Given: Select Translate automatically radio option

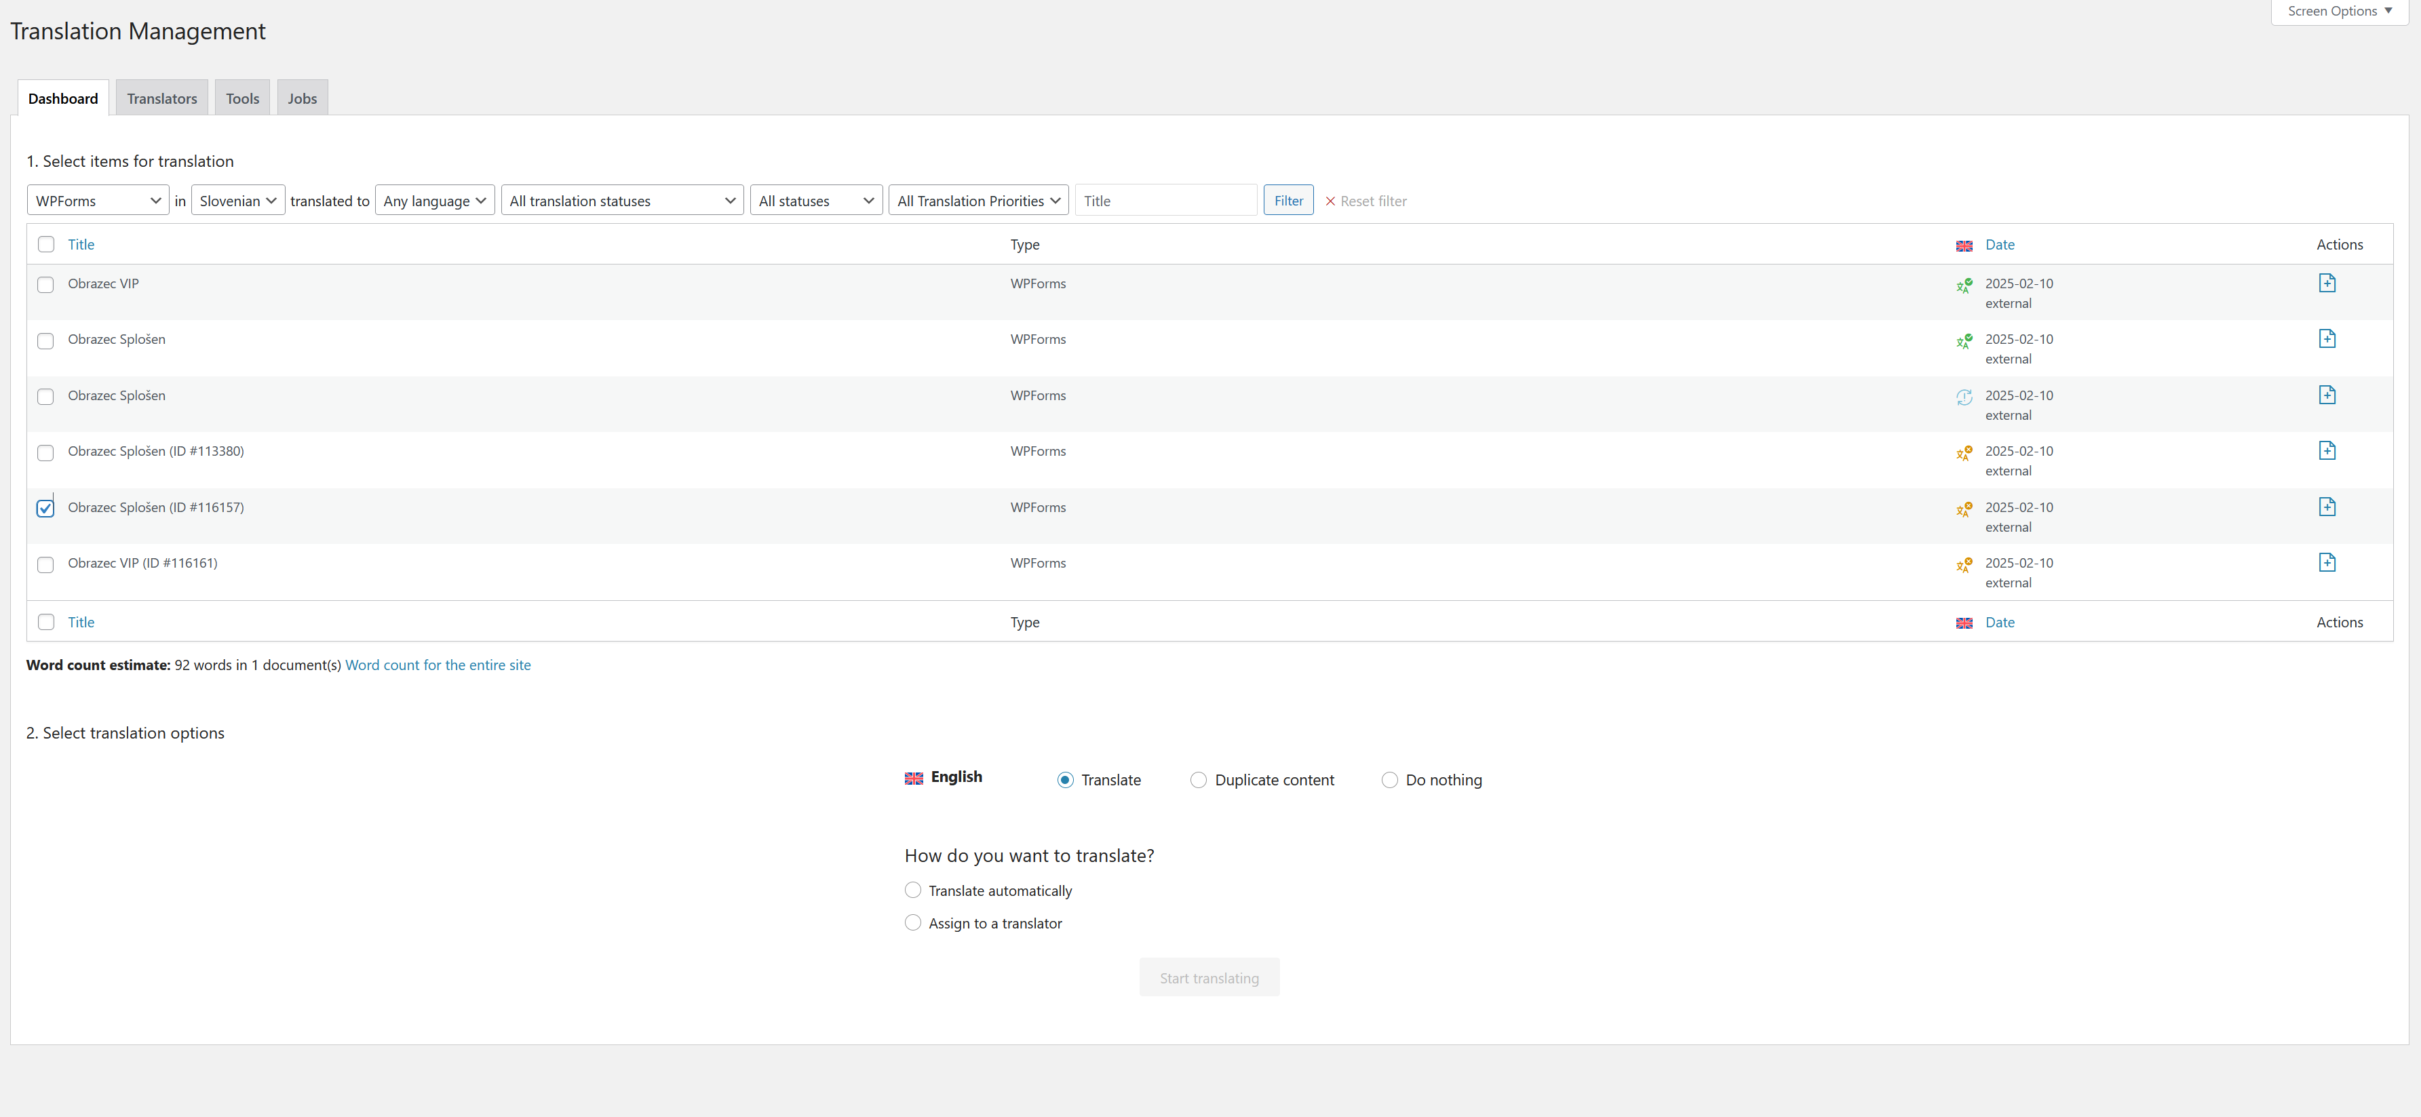Looking at the screenshot, I should click(912, 890).
